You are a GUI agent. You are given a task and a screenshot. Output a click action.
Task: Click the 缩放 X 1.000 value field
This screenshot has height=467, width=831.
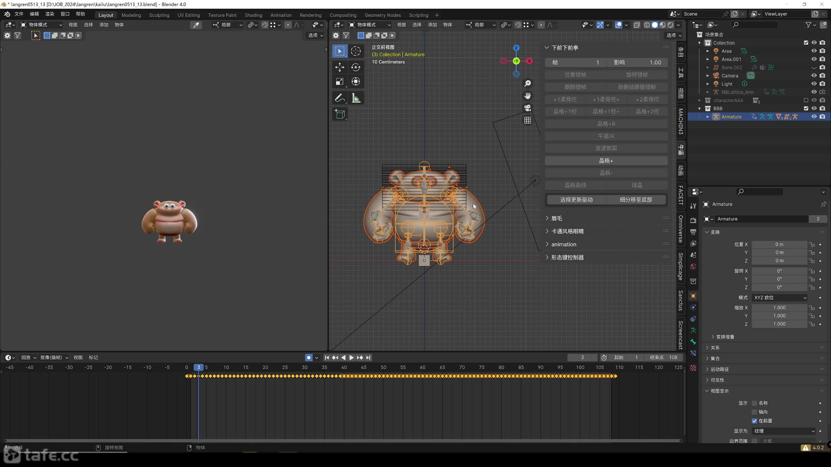[779, 308]
